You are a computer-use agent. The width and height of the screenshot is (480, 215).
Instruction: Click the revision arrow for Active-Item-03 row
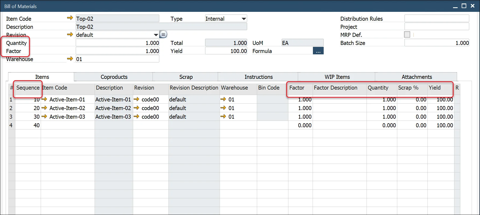click(x=136, y=117)
